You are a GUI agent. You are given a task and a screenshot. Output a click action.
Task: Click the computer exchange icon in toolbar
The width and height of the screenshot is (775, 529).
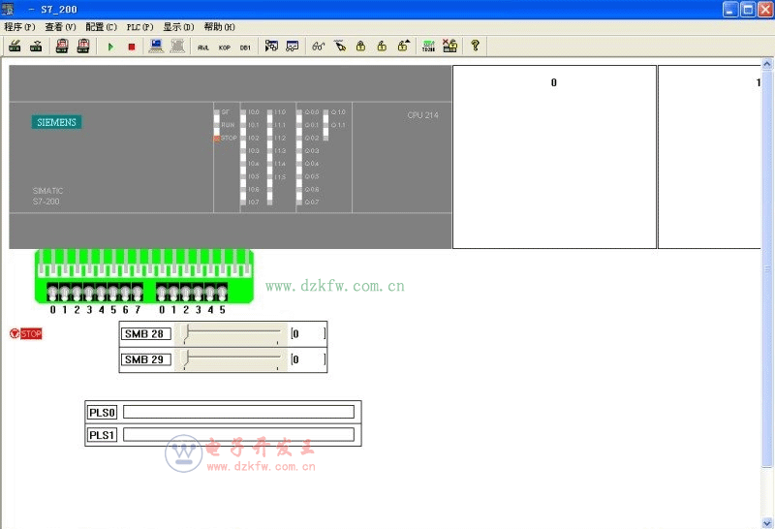(x=156, y=46)
